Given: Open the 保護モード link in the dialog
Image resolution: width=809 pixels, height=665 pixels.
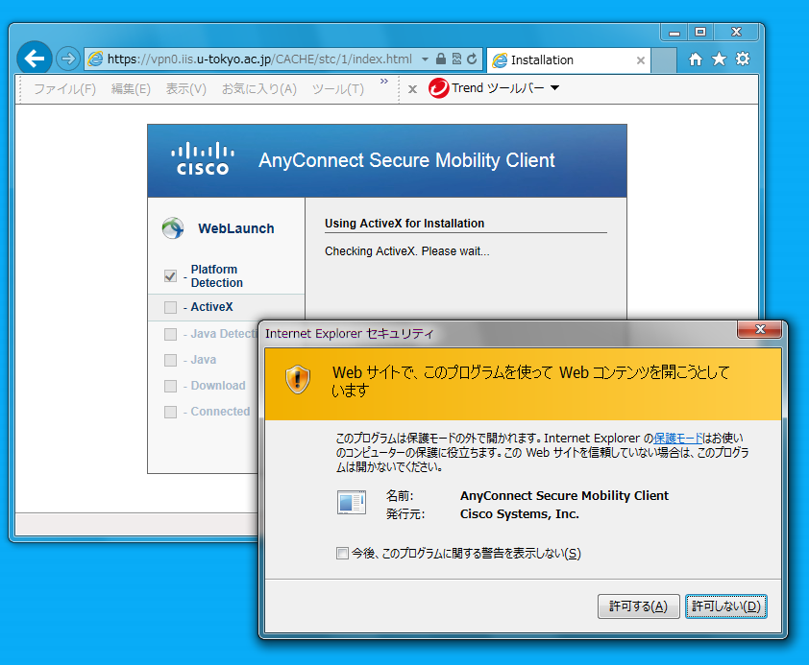Looking at the screenshot, I should point(678,439).
